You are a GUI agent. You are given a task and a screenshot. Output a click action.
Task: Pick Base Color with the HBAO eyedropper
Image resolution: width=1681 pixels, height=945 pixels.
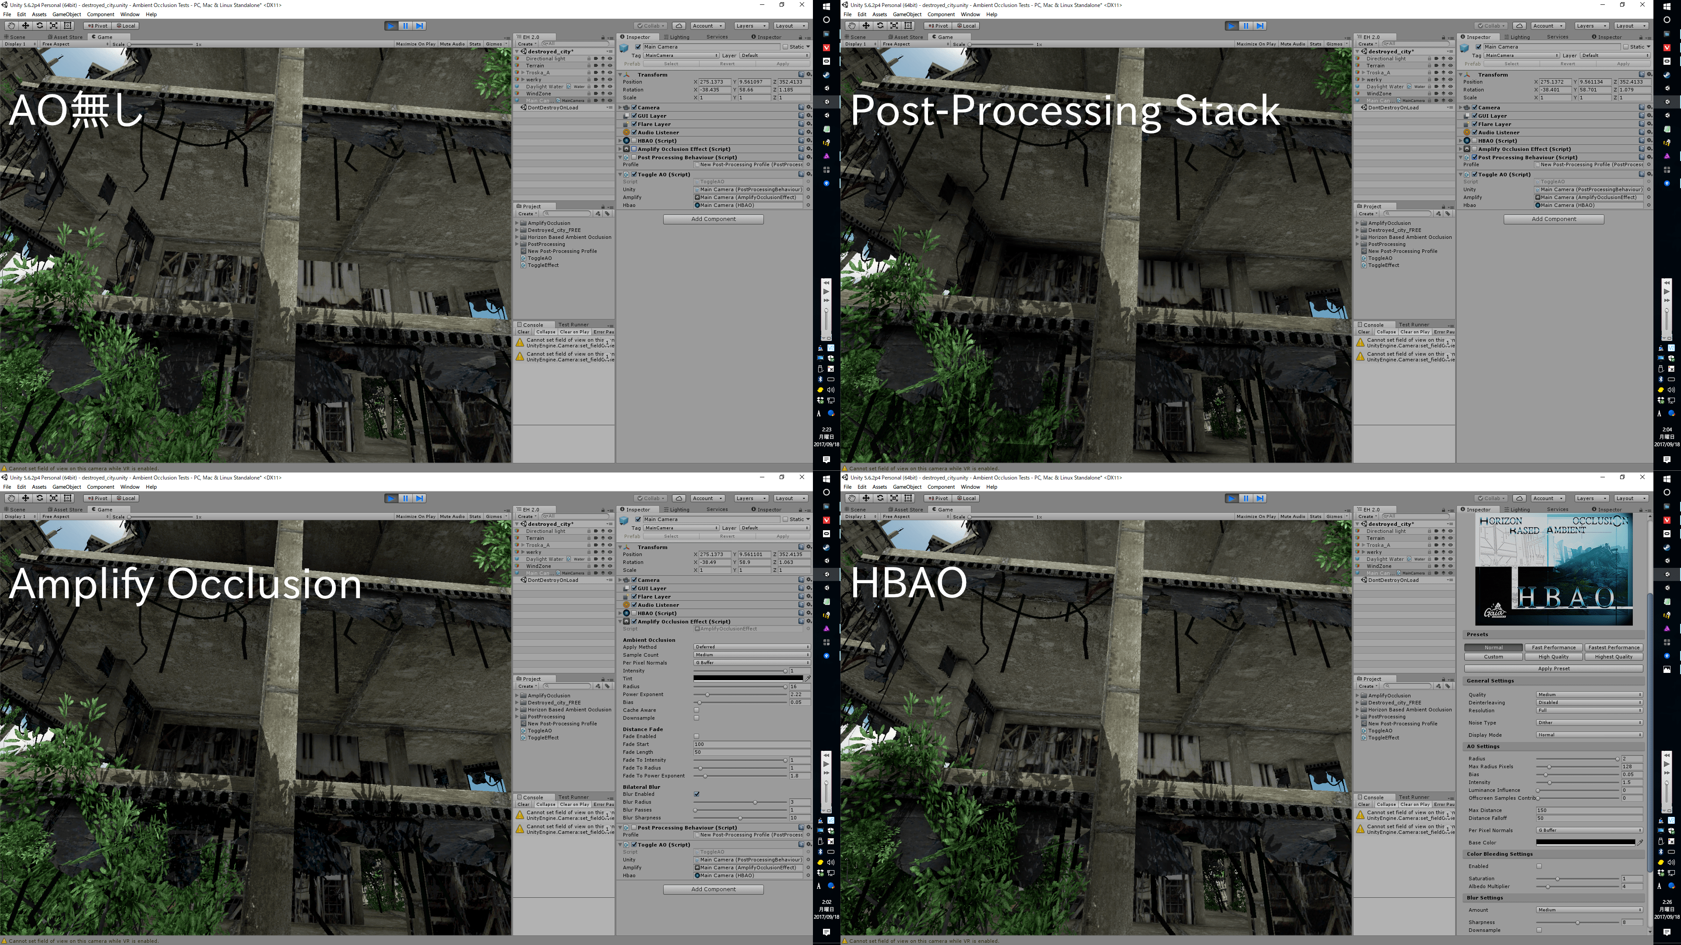tap(1640, 842)
